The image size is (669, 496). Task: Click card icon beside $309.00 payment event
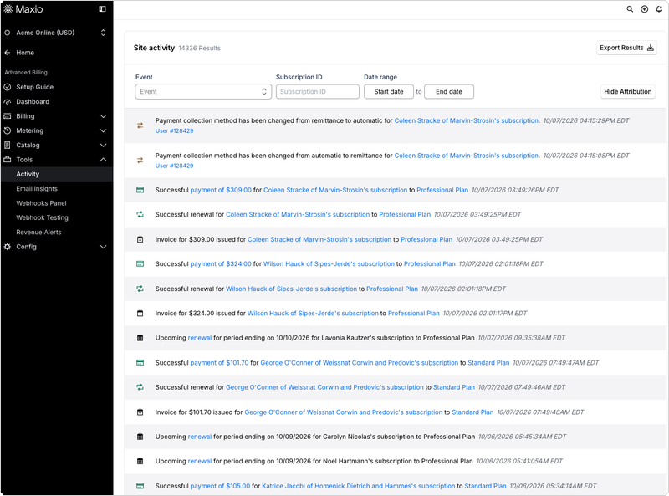click(x=140, y=190)
